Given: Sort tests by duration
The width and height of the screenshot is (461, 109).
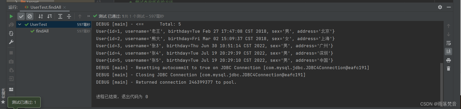Looking at the screenshot, I should click(x=50, y=16).
